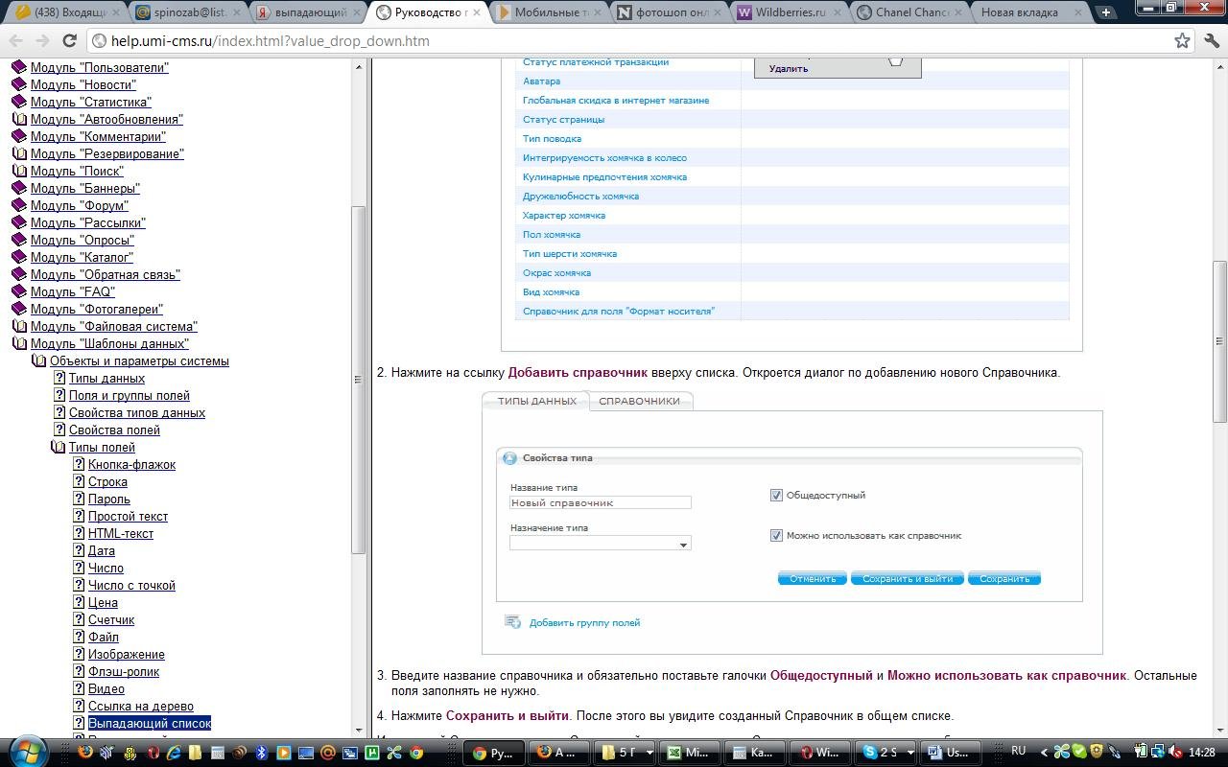
Task: Collapse the Типы полей tree folder
Action: (58, 447)
